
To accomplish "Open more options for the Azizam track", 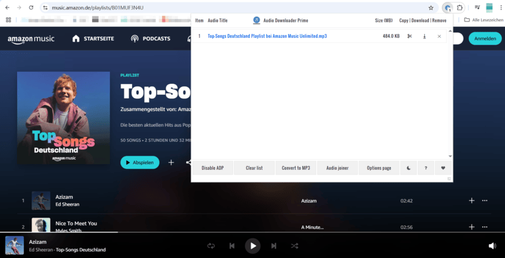I will pyautogui.click(x=484, y=201).
